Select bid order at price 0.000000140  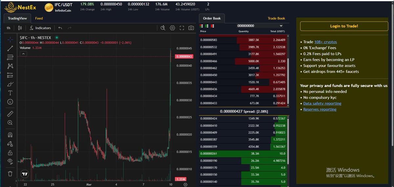243,182
